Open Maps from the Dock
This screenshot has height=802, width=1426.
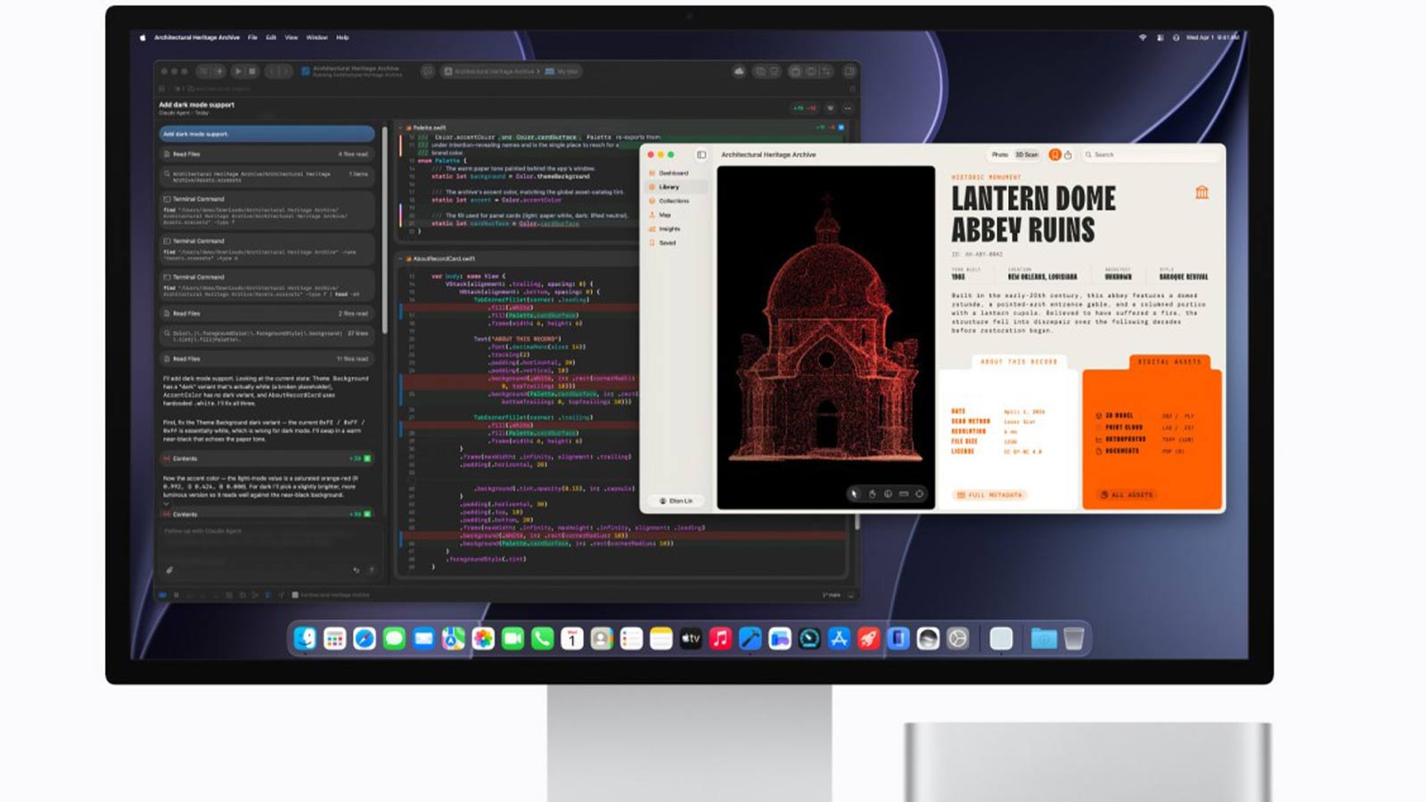(454, 638)
